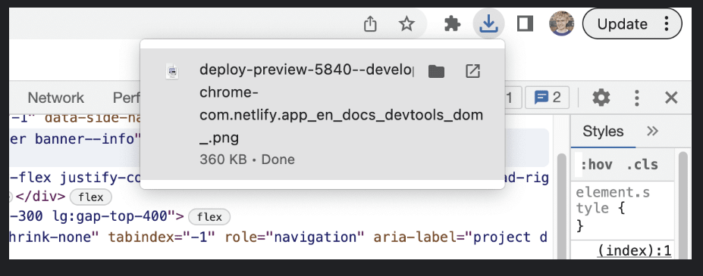703x276 pixels.
Task: Open the side panel icon
Action: pos(525,23)
